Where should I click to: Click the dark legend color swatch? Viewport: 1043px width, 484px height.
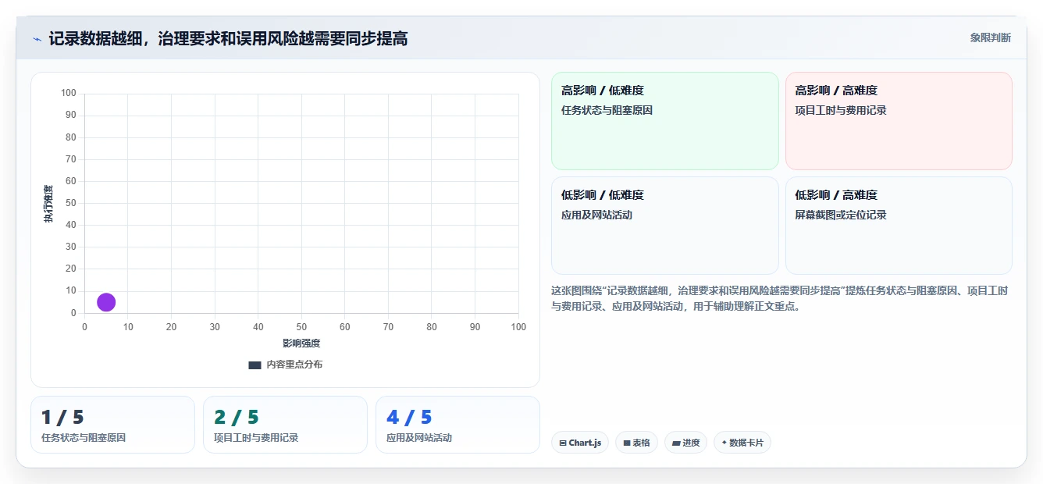tap(255, 365)
